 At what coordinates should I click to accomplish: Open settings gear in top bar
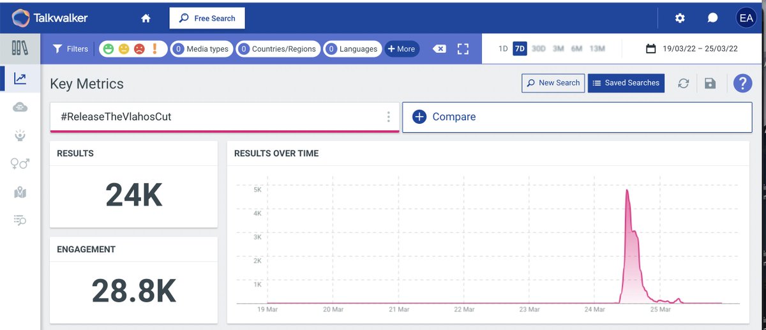tap(680, 18)
